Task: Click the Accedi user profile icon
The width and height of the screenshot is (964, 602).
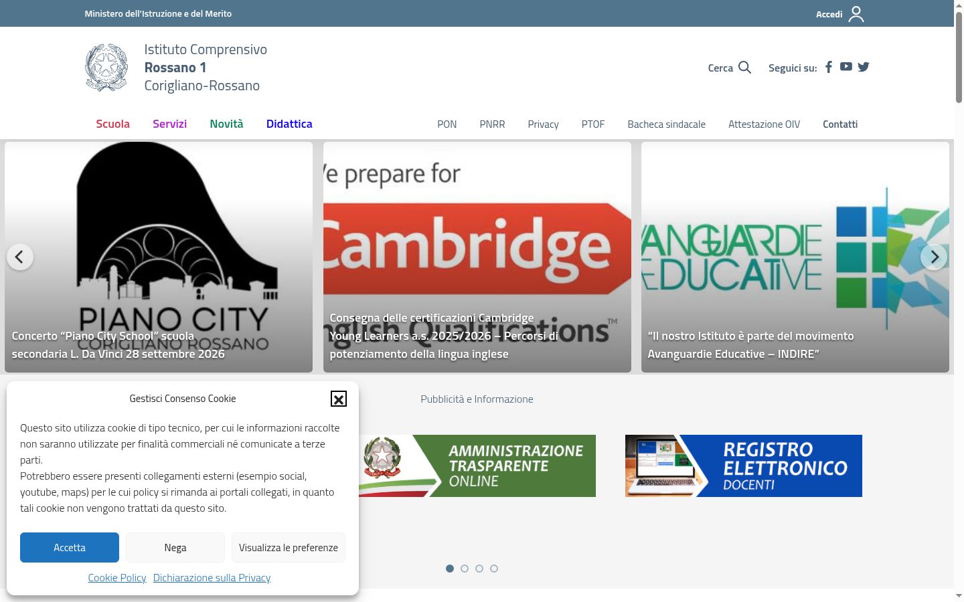Action: [856, 14]
